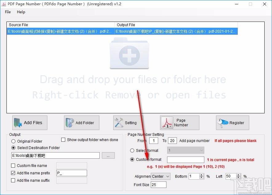
Task: Increase the Bottom percent value
Action: pos(202,175)
